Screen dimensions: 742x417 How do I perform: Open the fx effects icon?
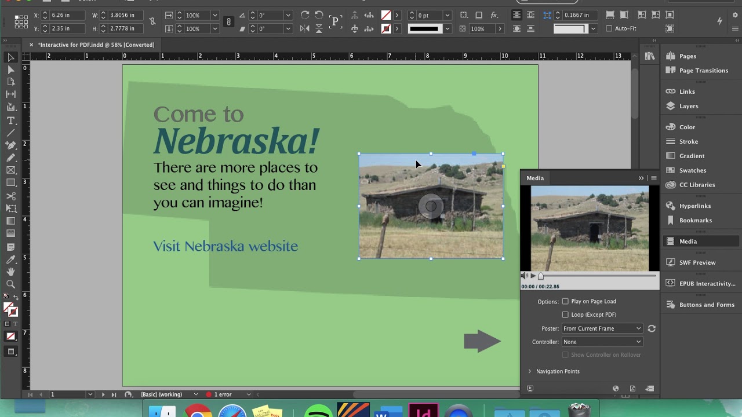coord(494,15)
